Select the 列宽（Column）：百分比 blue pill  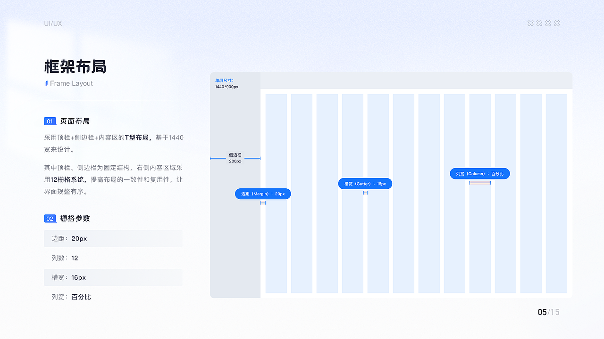(479, 173)
